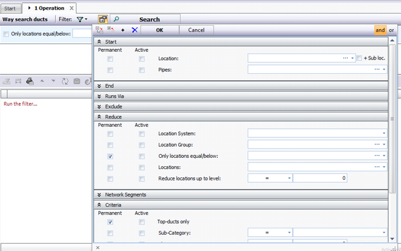Click the first grayed export icon in lower toolbar
The width and height of the screenshot is (401, 251).
point(6,82)
